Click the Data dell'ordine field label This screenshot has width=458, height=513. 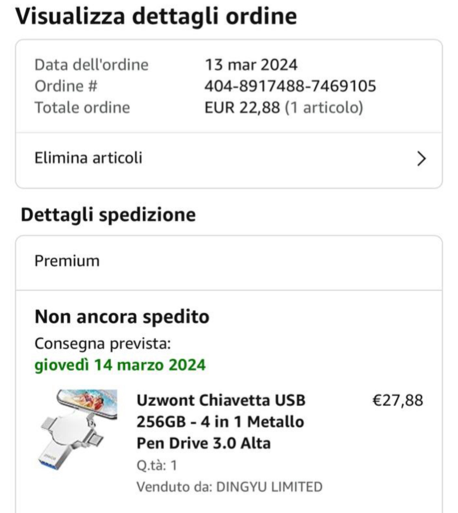(x=91, y=65)
